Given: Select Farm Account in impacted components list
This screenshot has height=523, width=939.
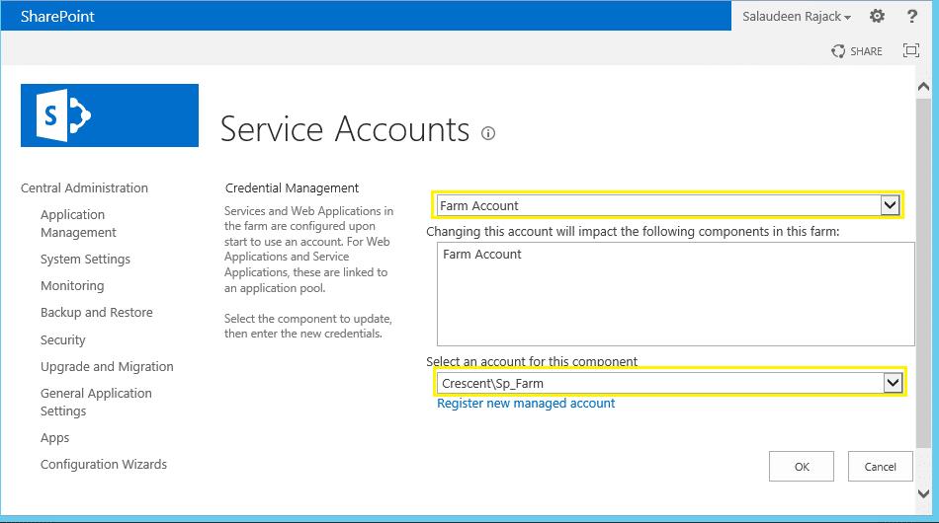Looking at the screenshot, I should pos(482,254).
